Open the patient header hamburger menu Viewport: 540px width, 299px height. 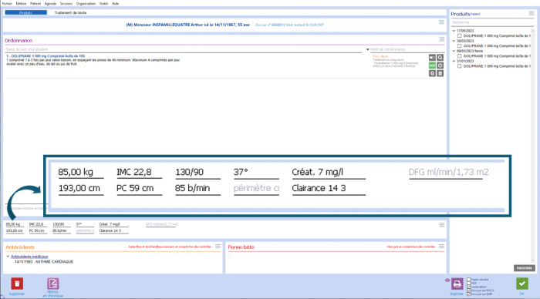click(x=441, y=22)
